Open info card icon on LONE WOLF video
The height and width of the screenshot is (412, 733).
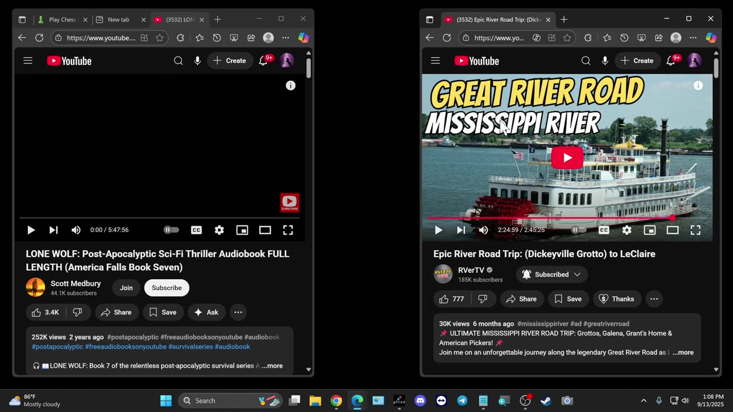tap(291, 85)
